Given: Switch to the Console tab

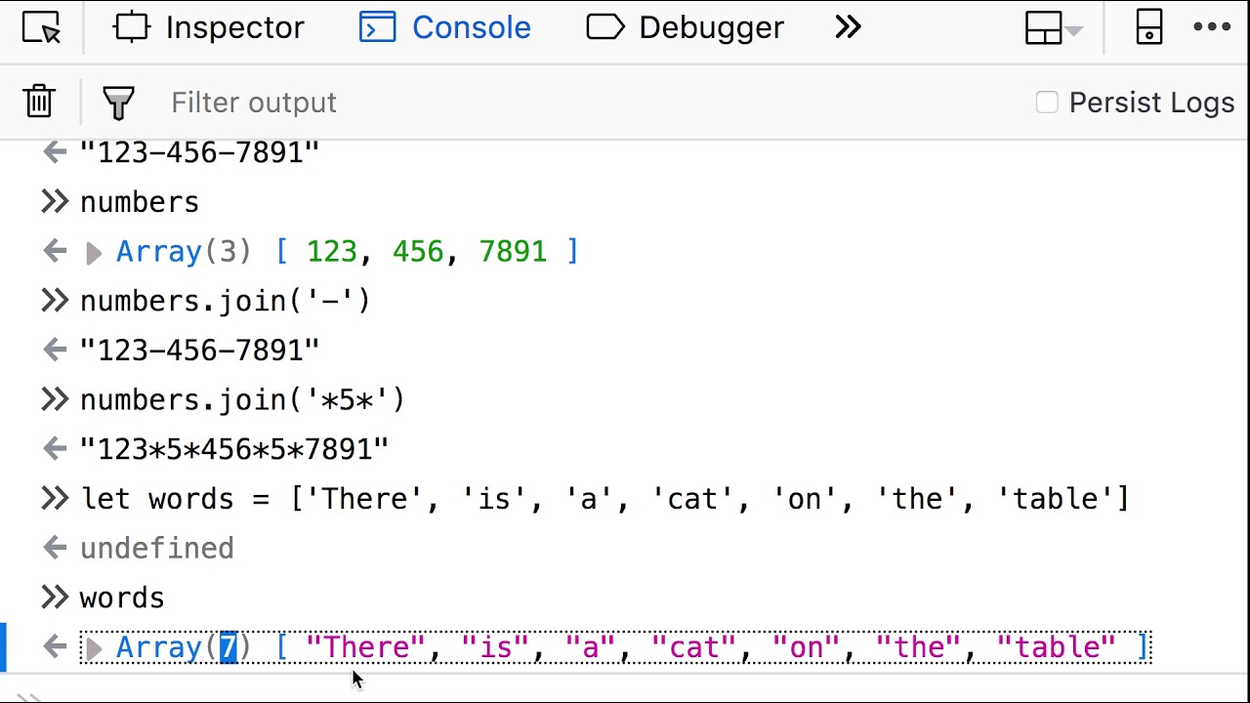Looking at the screenshot, I should (444, 27).
